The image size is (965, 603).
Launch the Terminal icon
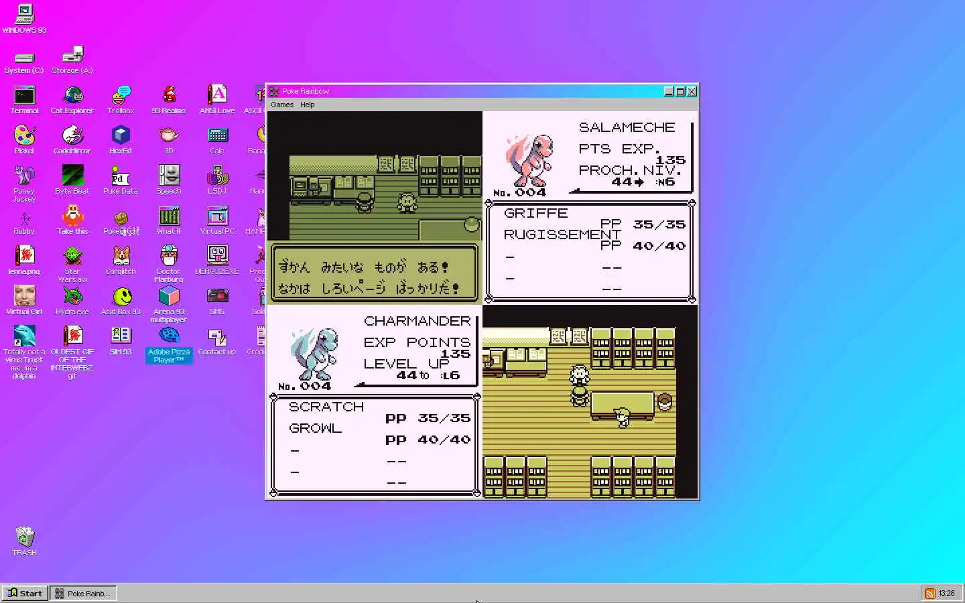(x=24, y=100)
